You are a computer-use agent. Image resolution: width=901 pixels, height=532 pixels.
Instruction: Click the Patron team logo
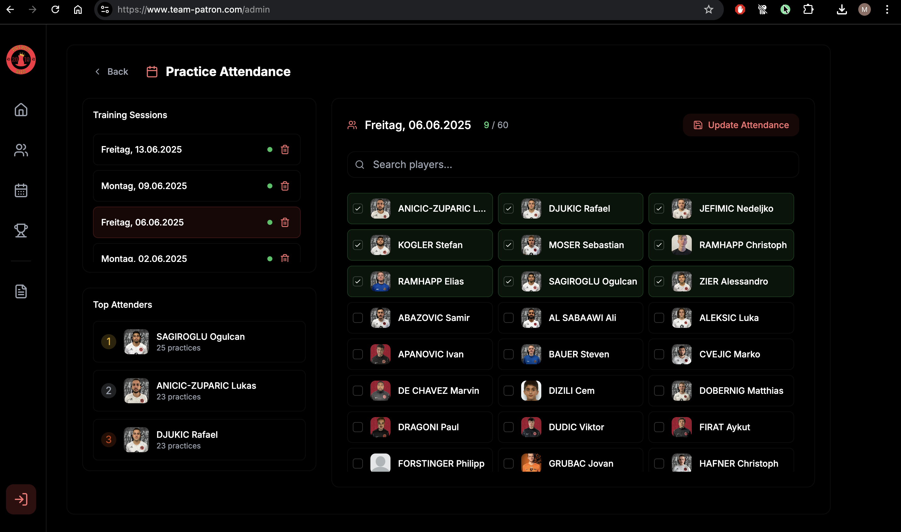21,60
